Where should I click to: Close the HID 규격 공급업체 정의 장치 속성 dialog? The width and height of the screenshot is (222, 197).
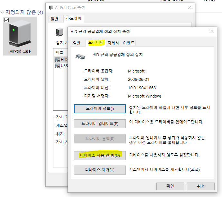(212, 31)
